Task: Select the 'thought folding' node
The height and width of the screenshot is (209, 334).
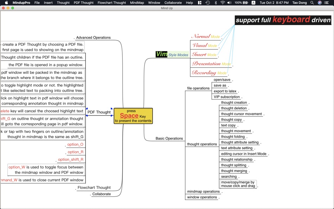Action: point(233,137)
